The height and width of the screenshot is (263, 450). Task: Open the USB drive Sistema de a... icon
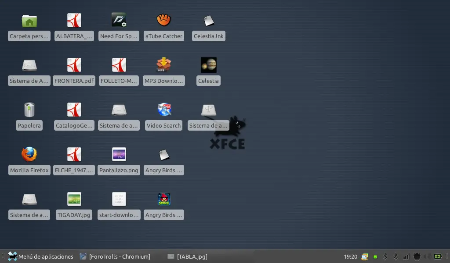point(209,110)
